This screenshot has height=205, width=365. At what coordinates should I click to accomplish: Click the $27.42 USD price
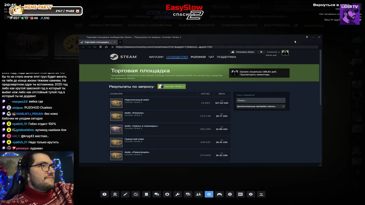(222, 103)
